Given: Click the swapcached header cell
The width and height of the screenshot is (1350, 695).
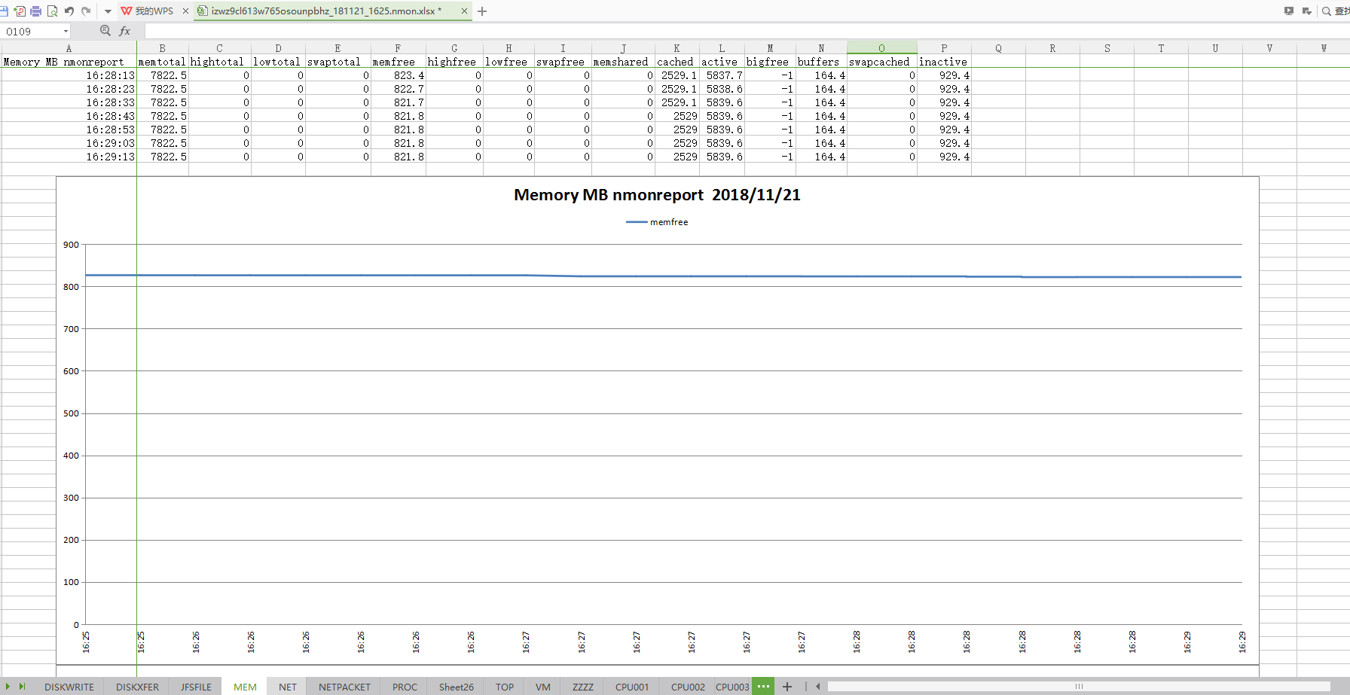Looking at the screenshot, I should pyautogui.click(x=881, y=62).
